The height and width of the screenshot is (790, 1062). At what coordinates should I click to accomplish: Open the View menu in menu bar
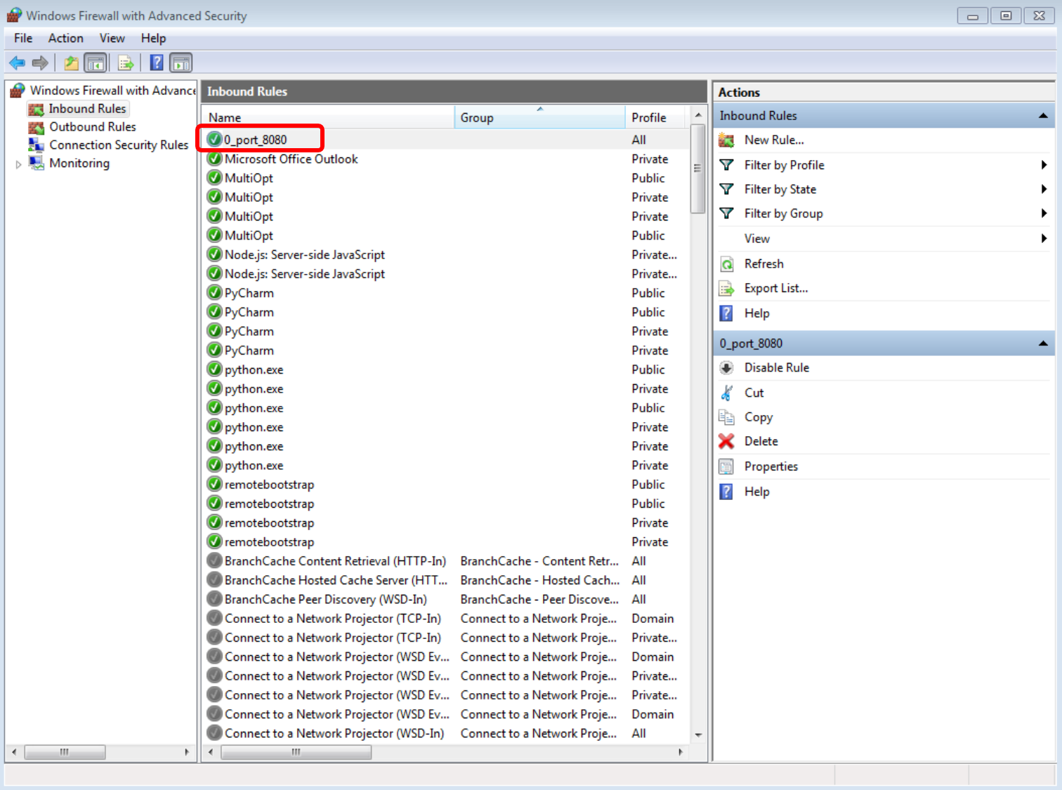click(x=112, y=38)
